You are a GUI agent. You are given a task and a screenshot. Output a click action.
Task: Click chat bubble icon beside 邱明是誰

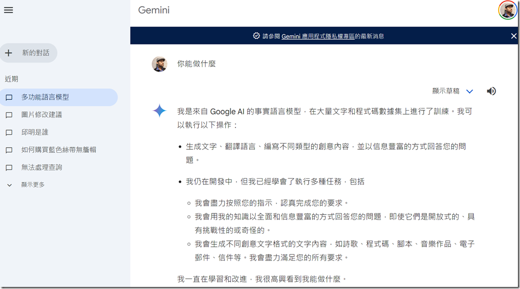coord(9,133)
